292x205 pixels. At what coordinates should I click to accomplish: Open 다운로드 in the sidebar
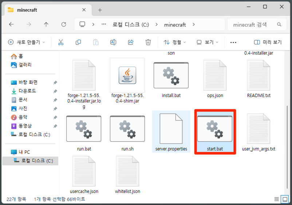23,91
